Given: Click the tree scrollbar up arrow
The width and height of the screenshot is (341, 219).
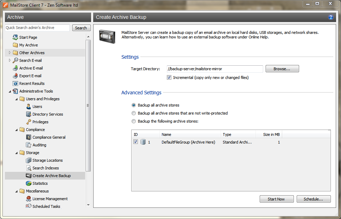Looking at the screenshot, I should (x=88, y=37).
